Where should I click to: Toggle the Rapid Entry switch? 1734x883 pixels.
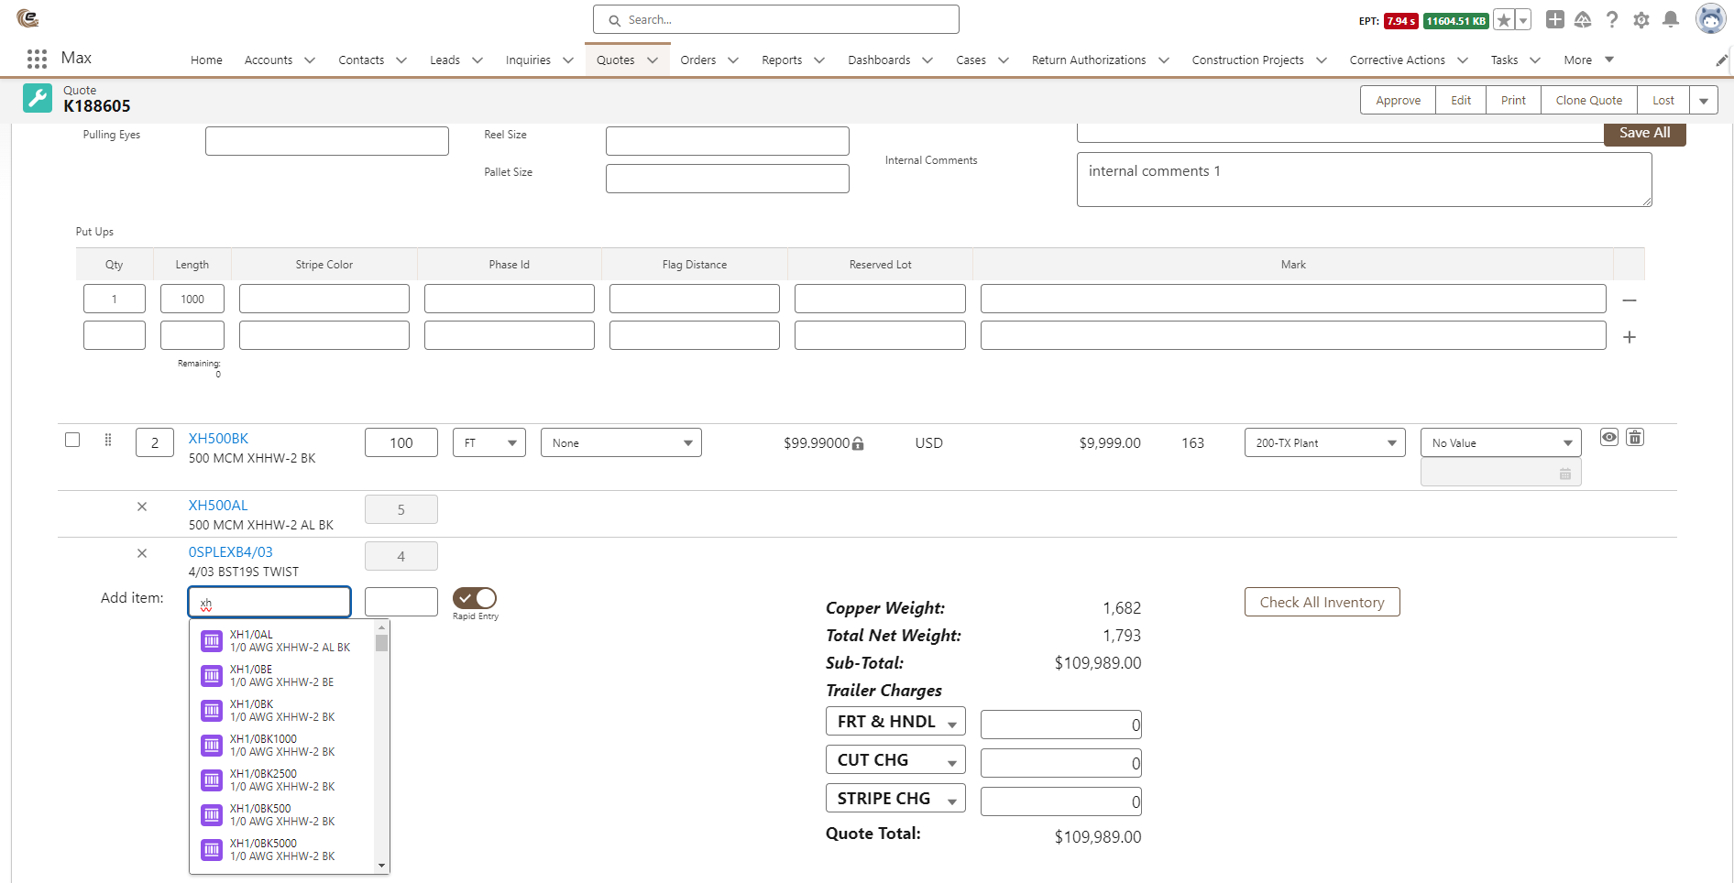pos(474,597)
